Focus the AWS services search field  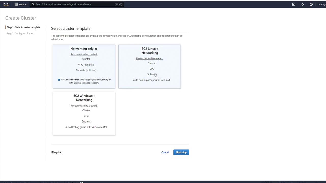[x=77, y=4]
